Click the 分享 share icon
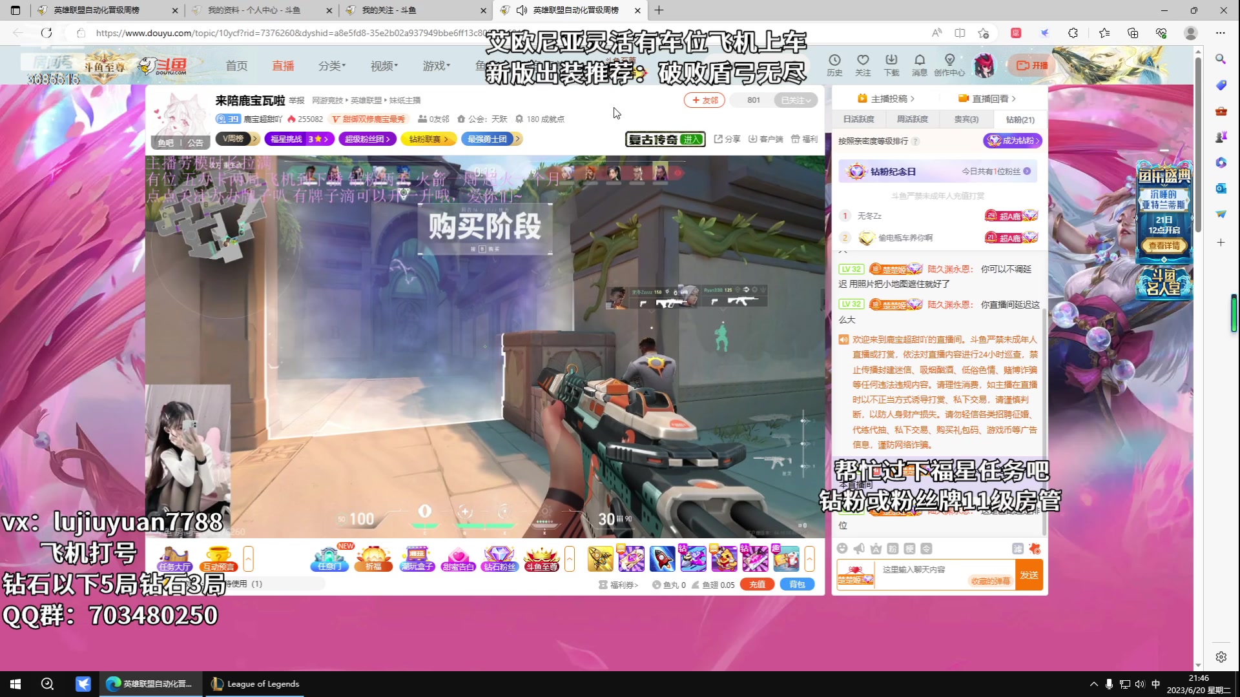 click(x=727, y=139)
